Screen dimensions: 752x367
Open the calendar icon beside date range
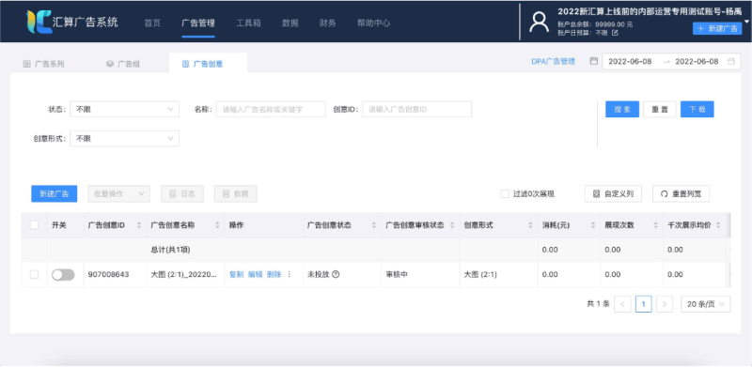(x=594, y=61)
